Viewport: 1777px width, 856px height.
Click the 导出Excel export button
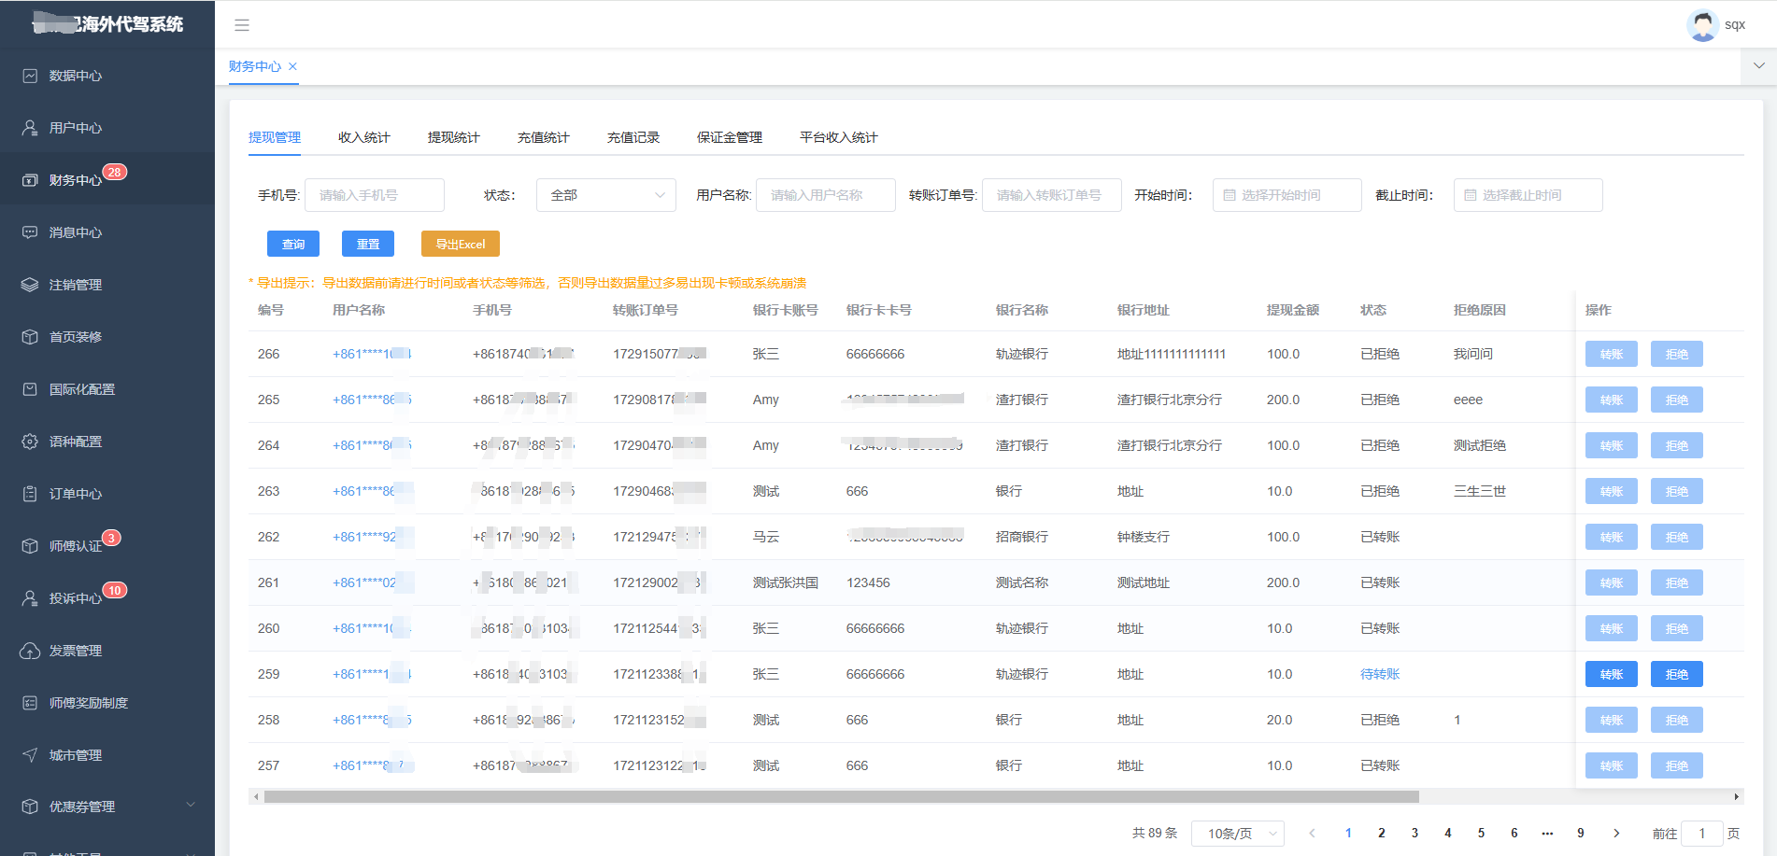click(460, 243)
